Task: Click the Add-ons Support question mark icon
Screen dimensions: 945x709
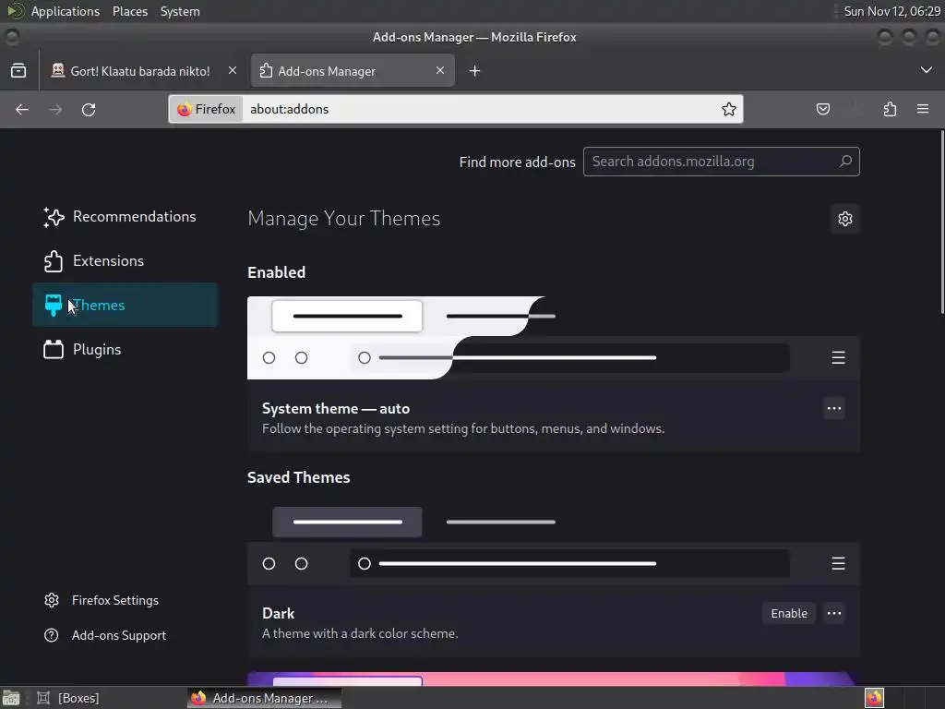Action: [52, 635]
